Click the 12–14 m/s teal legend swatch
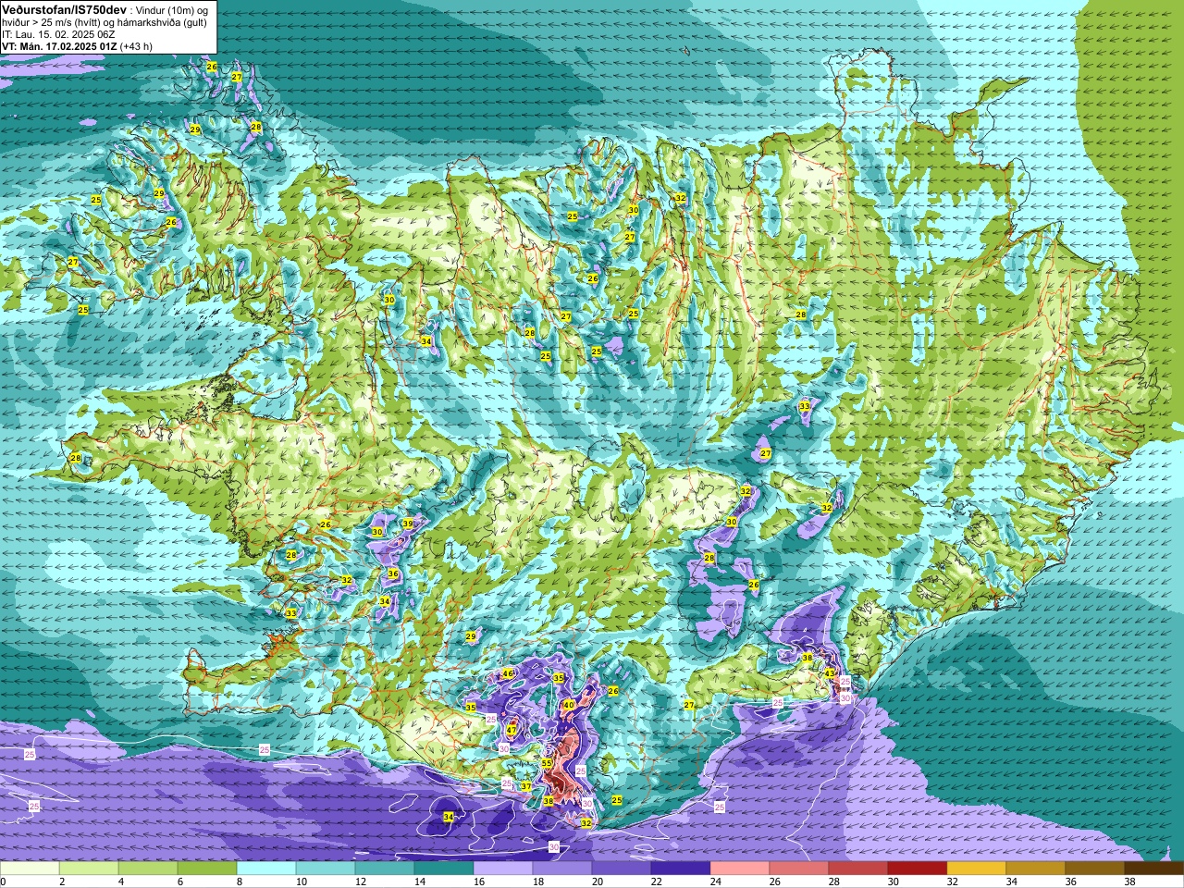 click(385, 869)
